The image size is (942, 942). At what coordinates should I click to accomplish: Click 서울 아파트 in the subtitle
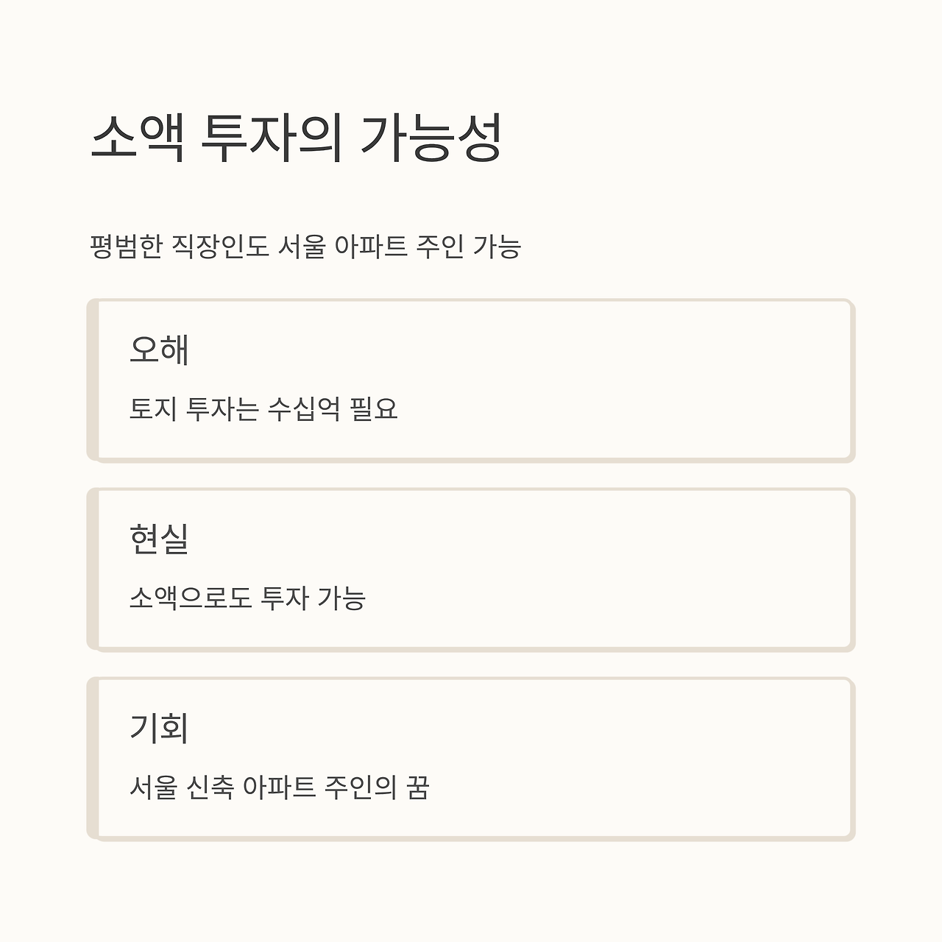pyautogui.click(x=342, y=247)
